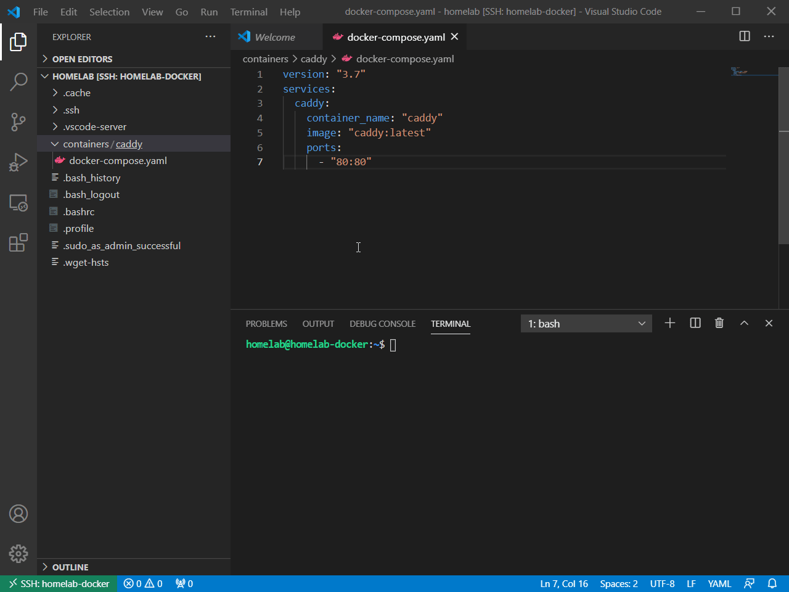
Task: Click the forwarded ports status indicator
Action: pos(184,583)
